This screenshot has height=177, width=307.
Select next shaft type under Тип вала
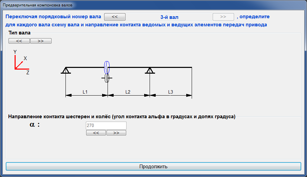(x=41, y=41)
